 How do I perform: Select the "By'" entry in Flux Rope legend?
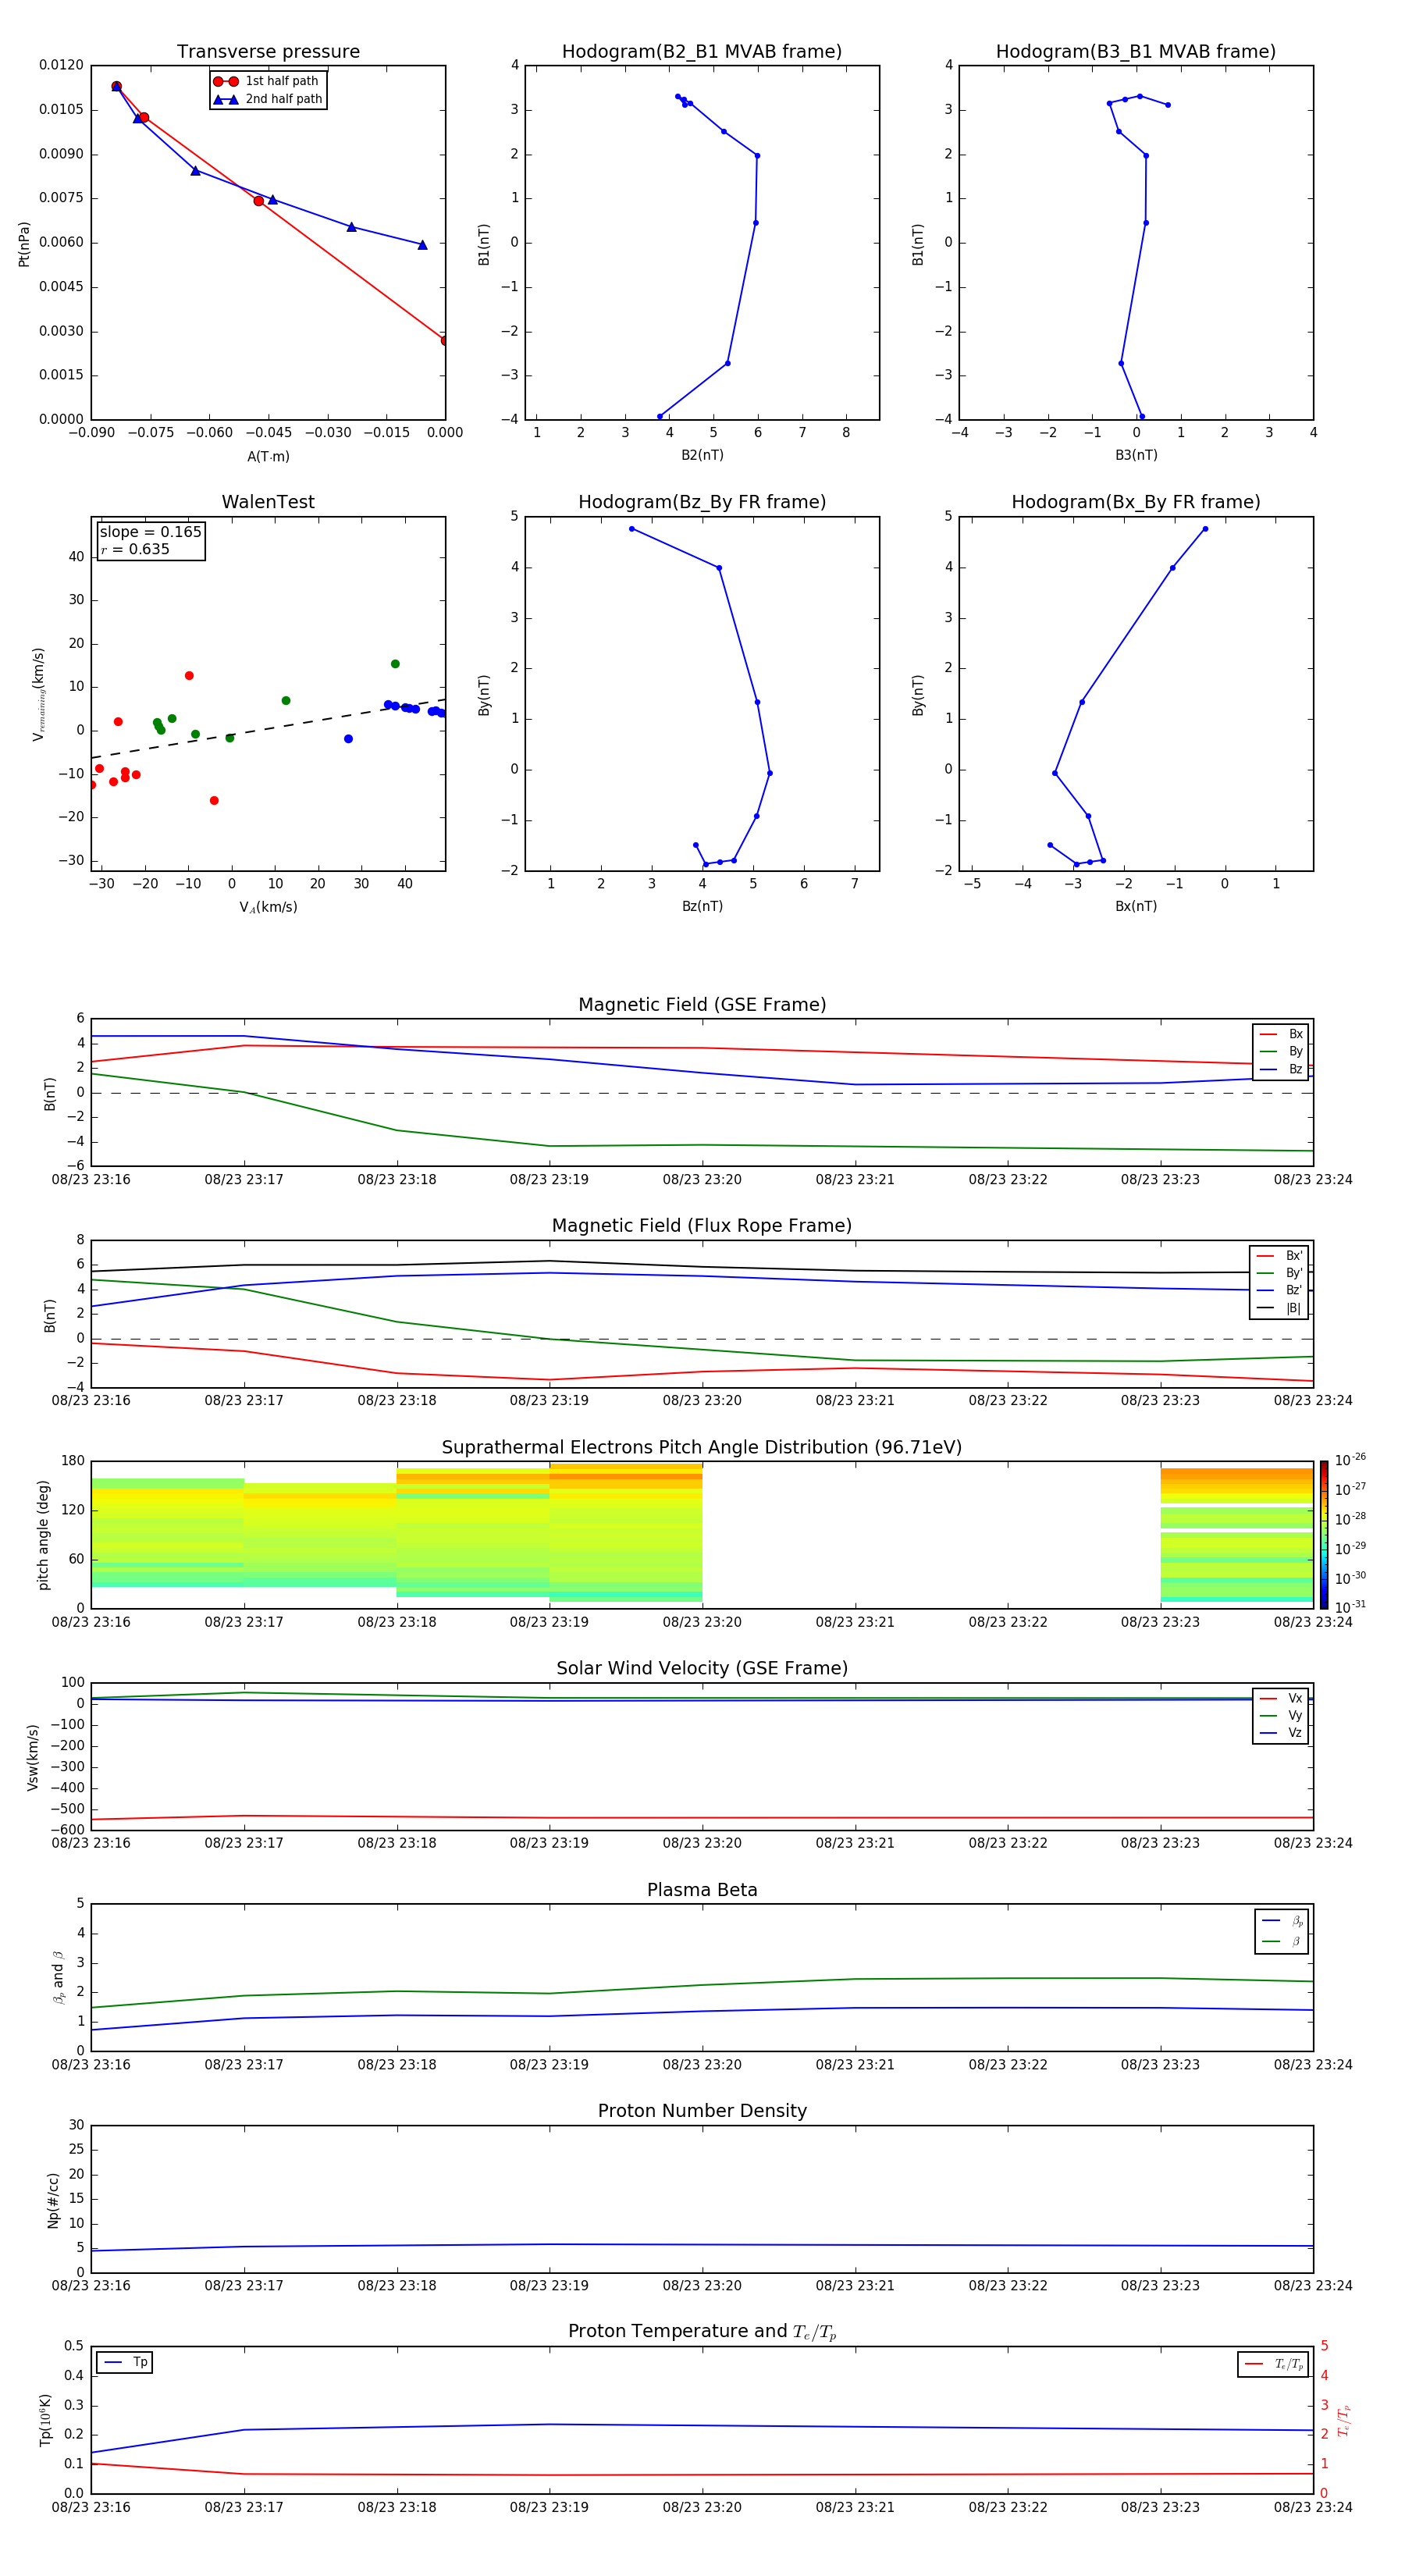[1279, 1273]
